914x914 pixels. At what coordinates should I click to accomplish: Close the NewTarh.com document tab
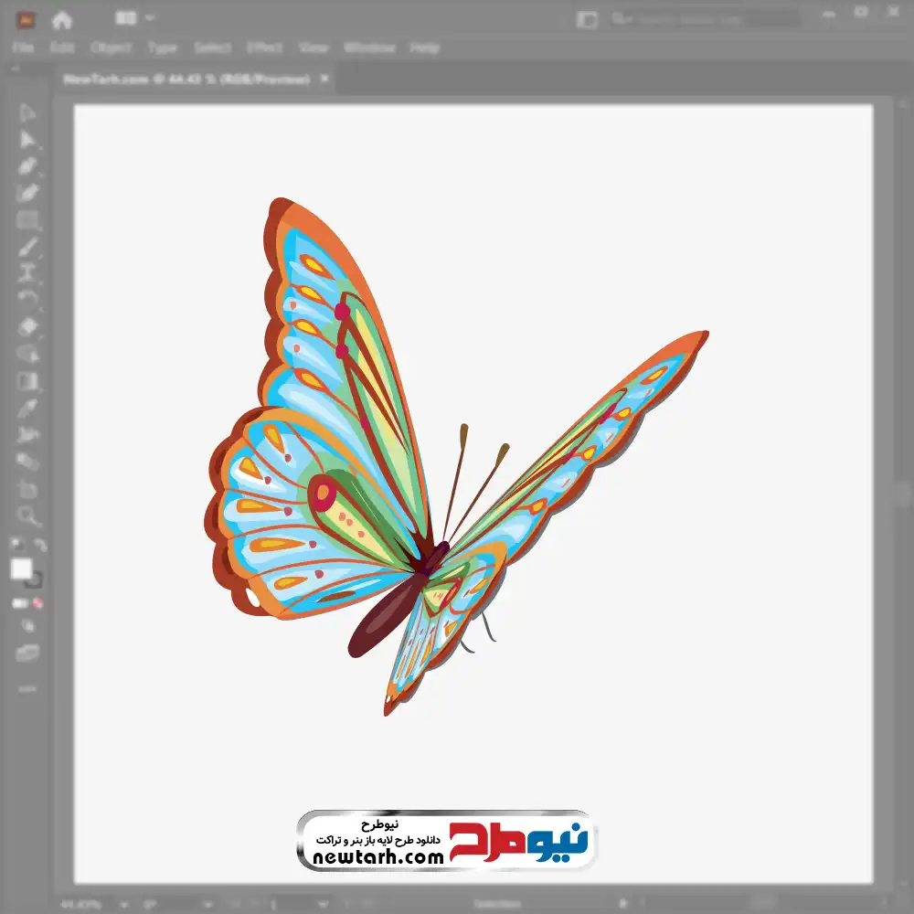324,80
